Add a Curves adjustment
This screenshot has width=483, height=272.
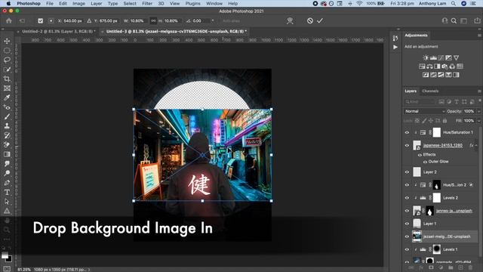pos(441,57)
